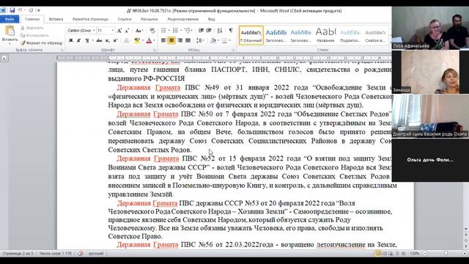Toggle Center paragraph alignment
Viewport: 469px width, 264px height.
point(171,40)
